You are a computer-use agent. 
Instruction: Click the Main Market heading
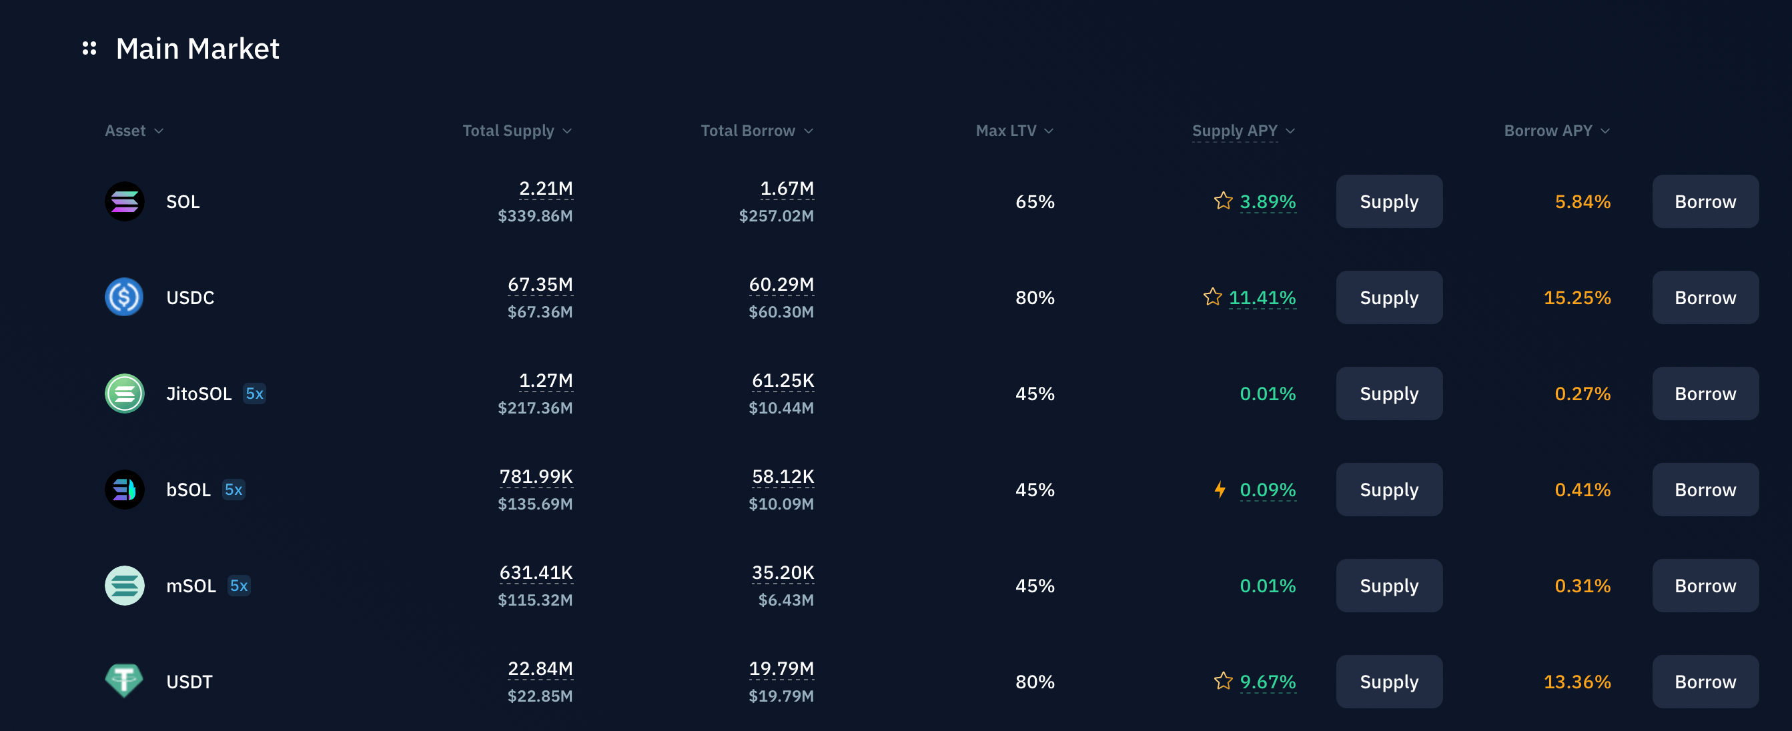(197, 48)
